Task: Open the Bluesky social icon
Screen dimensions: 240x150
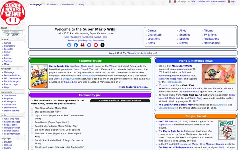Action: pyautogui.click(x=69, y=45)
